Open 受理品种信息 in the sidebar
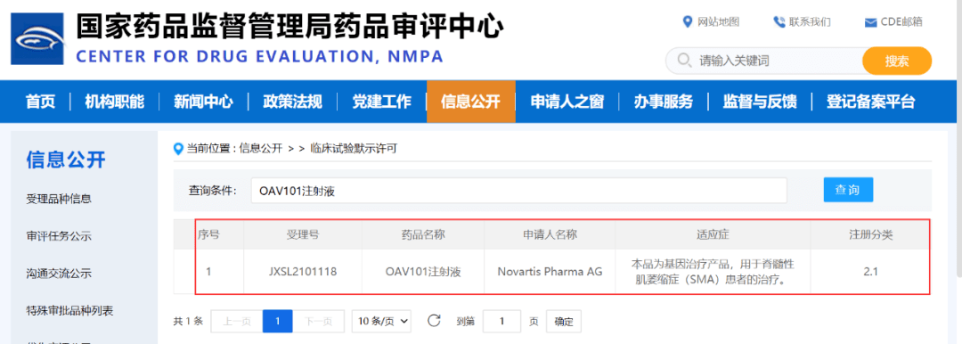The image size is (962, 344). (x=59, y=199)
